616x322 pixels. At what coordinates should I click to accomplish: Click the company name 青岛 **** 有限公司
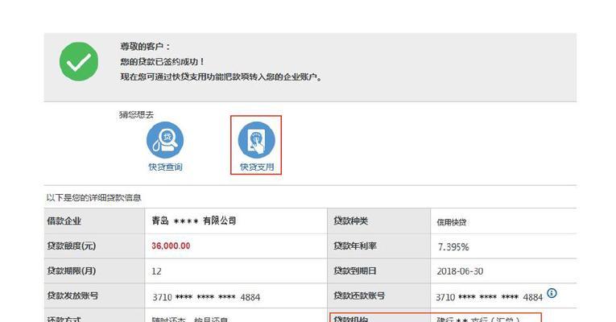pos(194,221)
